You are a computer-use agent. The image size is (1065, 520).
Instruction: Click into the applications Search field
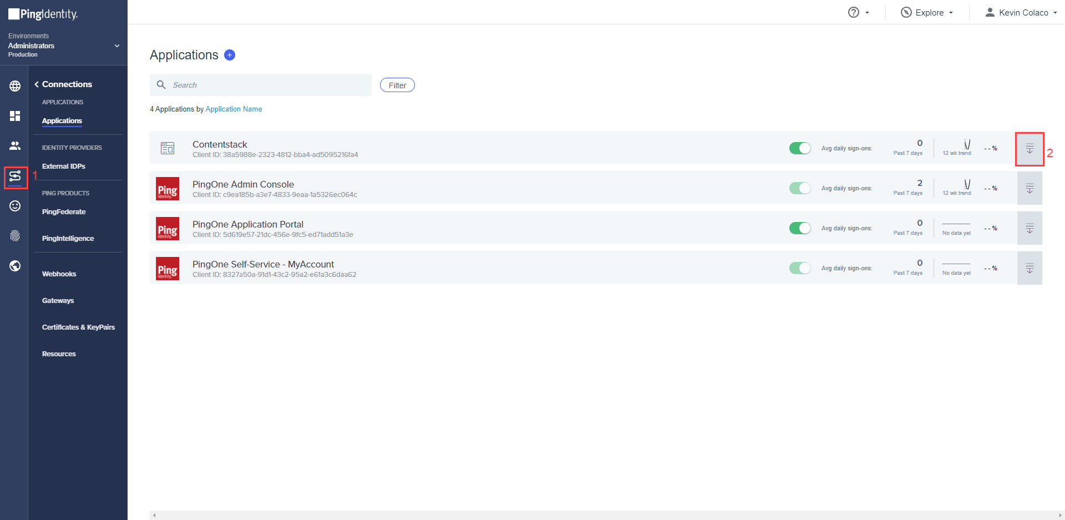(261, 85)
